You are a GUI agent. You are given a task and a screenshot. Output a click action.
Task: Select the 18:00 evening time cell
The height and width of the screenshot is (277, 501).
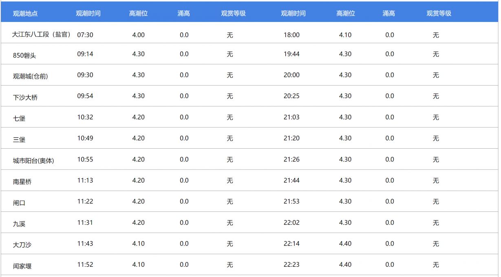point(291,35)
